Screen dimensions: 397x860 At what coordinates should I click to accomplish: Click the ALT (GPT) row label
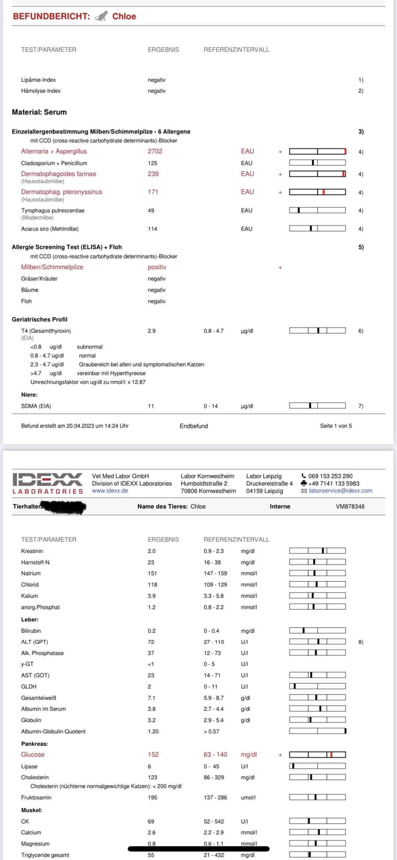35,642
